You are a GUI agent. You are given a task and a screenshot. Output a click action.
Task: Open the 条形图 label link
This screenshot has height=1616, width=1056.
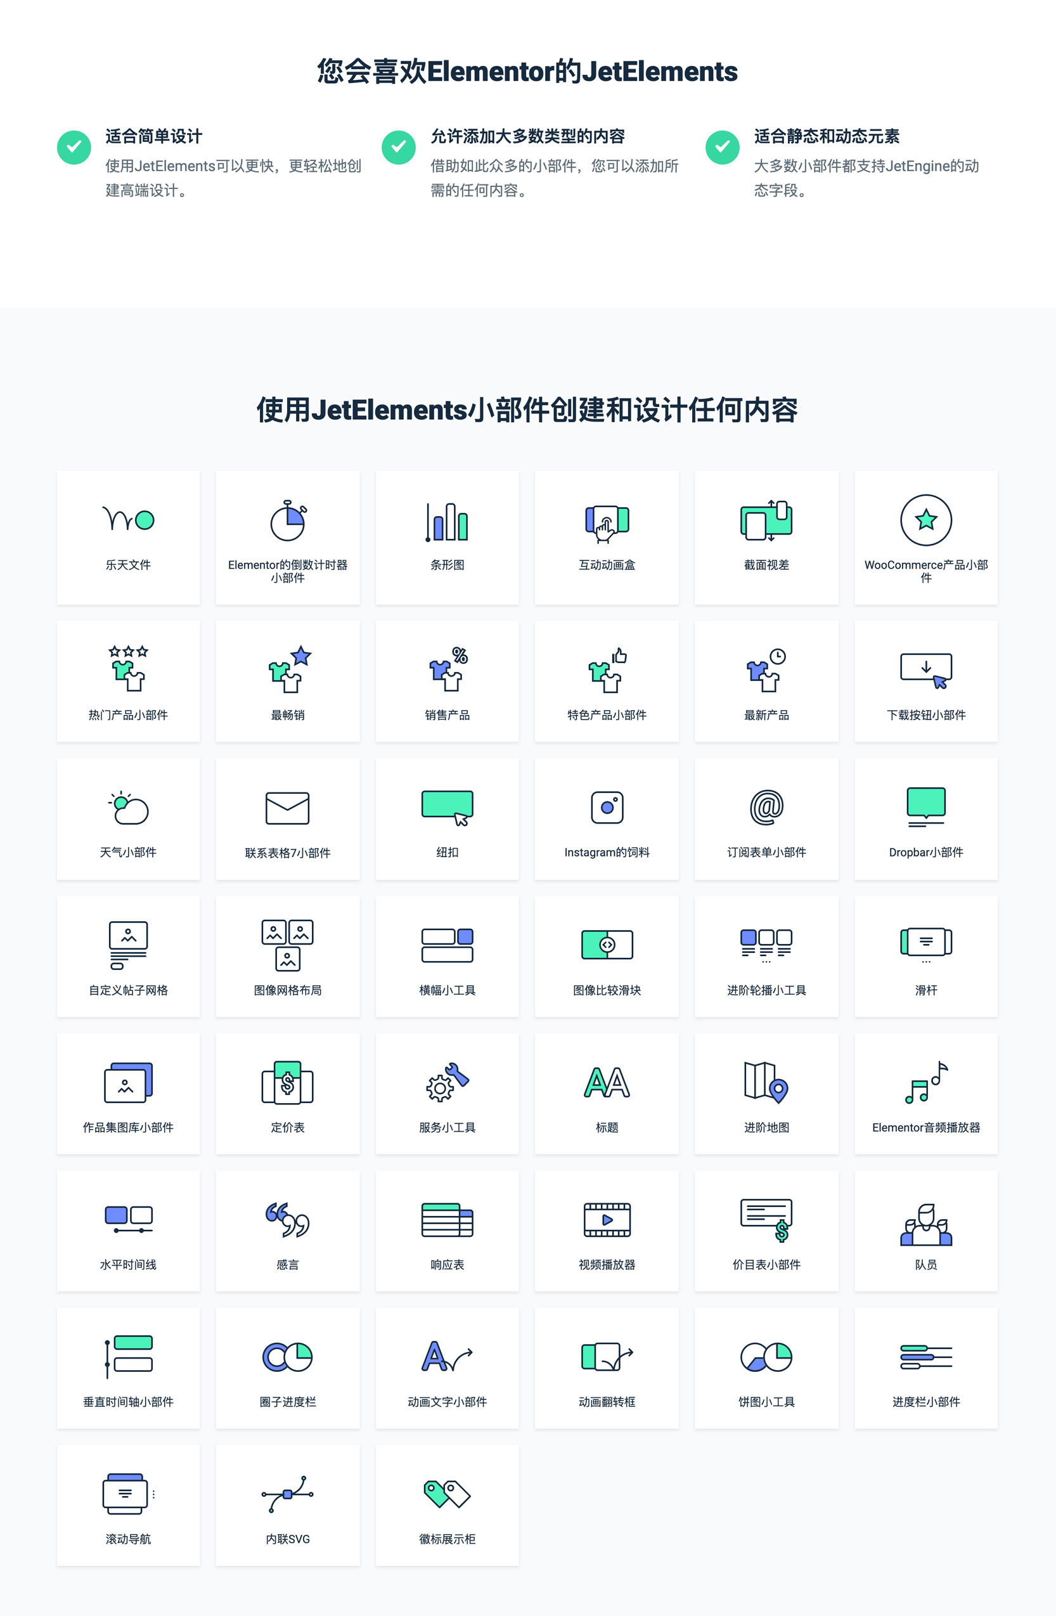click(448, 565)
